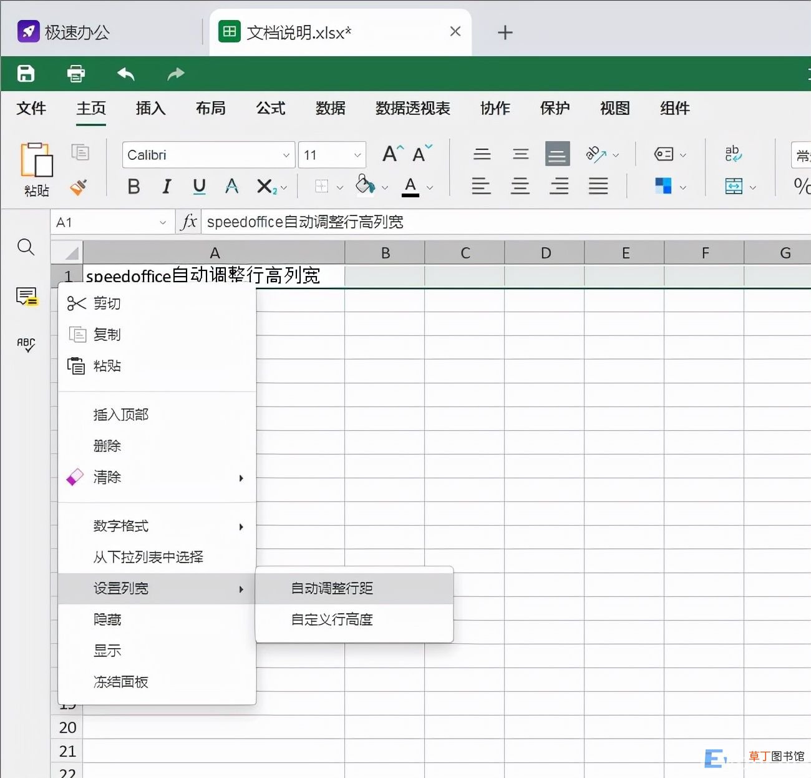
Task: Undo the last action
Action: 126,74
